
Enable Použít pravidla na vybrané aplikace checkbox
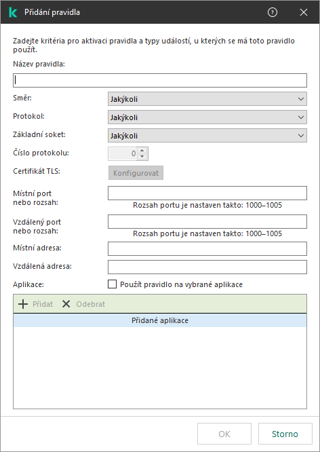(x=112, y=284)
